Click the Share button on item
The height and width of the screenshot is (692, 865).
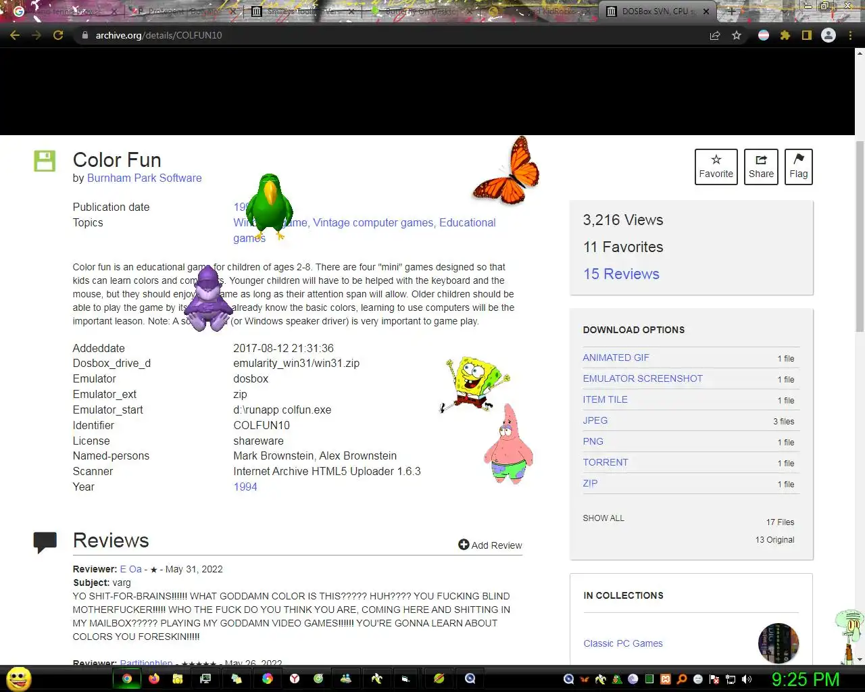tap(761, 166)
